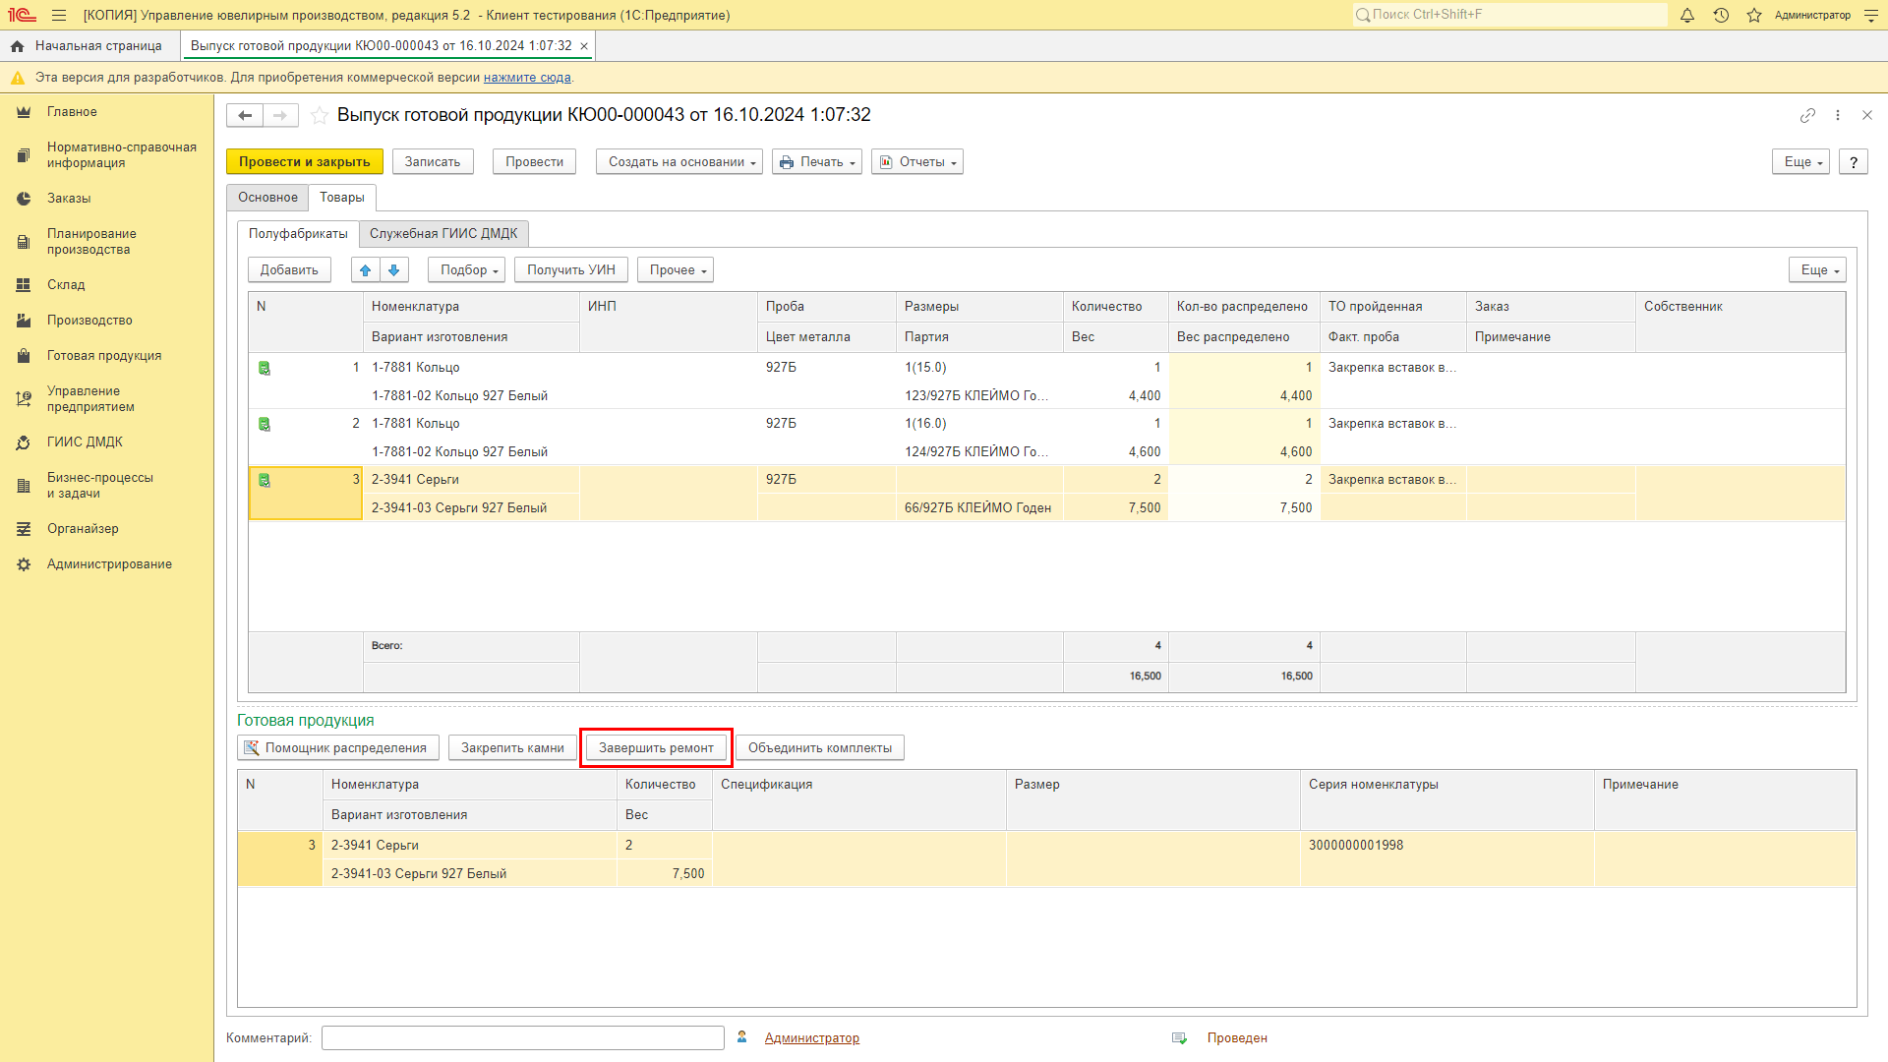Screen dimensions: 1888x1062
Task: Open Нормативно-справочная информация section
Action: coord(122,155)
